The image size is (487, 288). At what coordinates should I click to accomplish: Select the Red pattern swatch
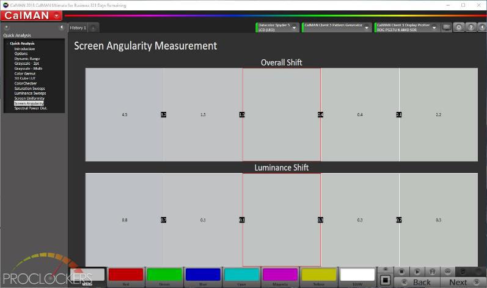click(x=126, y=277)
